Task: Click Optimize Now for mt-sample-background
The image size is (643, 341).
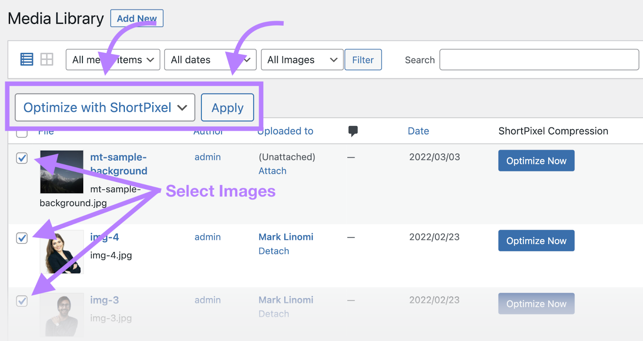Action: 536,161
